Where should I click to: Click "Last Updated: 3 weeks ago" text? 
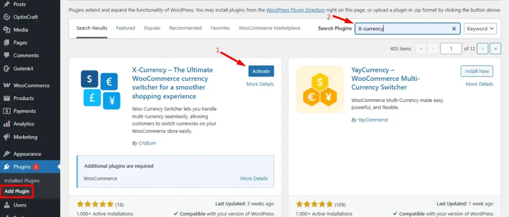[x=245, y=204]
